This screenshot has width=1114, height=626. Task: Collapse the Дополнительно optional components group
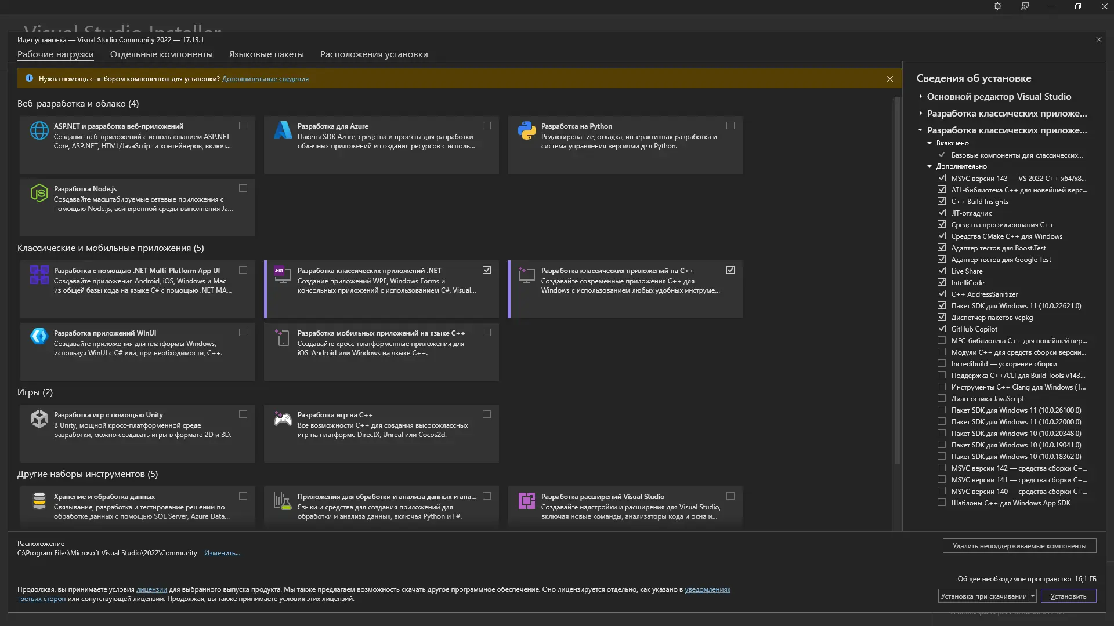coord(929,166)
